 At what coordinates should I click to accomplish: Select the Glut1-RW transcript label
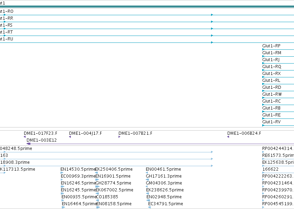click(272, 94)
